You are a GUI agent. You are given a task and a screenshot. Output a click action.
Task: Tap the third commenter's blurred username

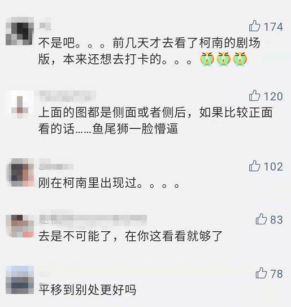click(56, 165)
